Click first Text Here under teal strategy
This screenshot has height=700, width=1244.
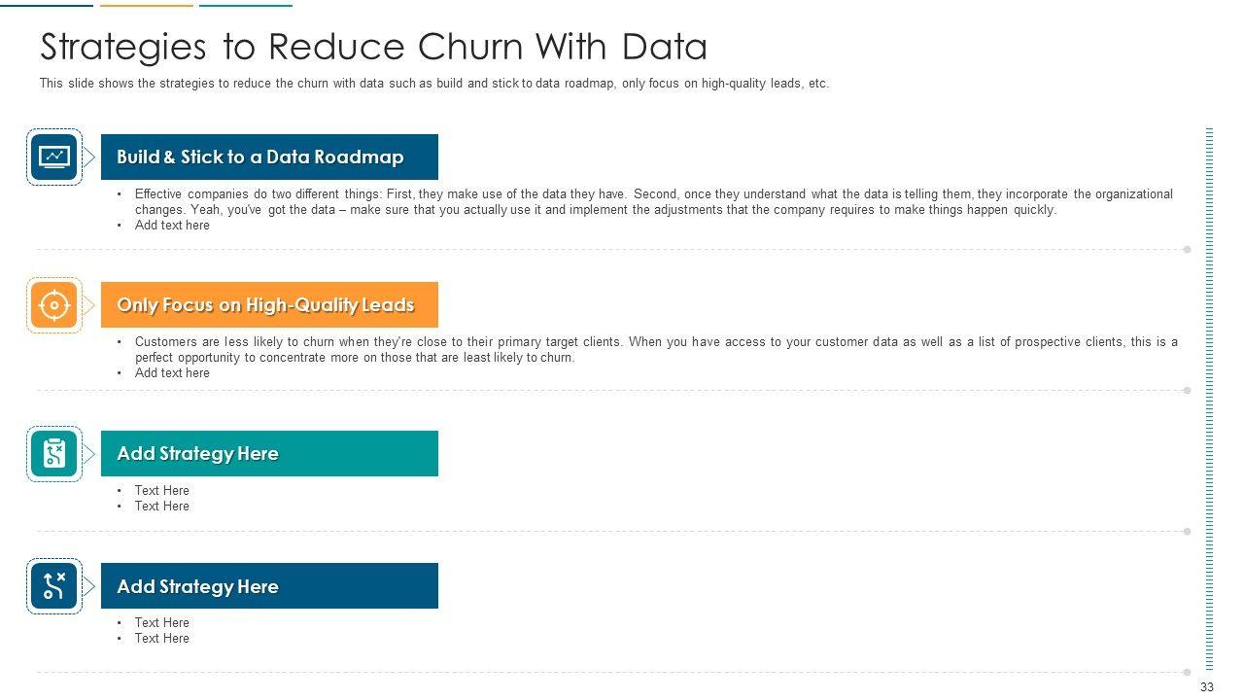[161, 491]
